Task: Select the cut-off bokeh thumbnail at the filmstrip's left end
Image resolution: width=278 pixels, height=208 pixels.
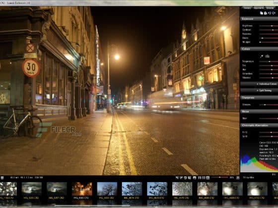Action: click(8, 189)
